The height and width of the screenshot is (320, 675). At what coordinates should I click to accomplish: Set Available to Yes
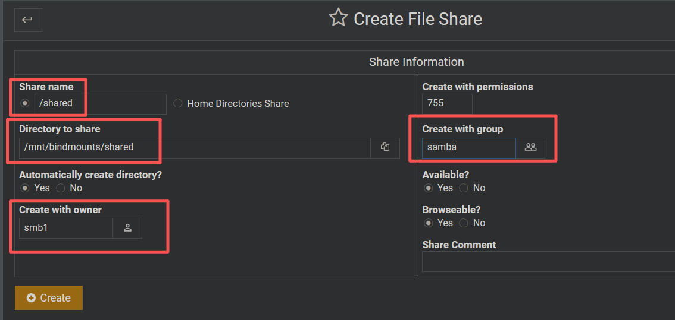tap(429, 188)
